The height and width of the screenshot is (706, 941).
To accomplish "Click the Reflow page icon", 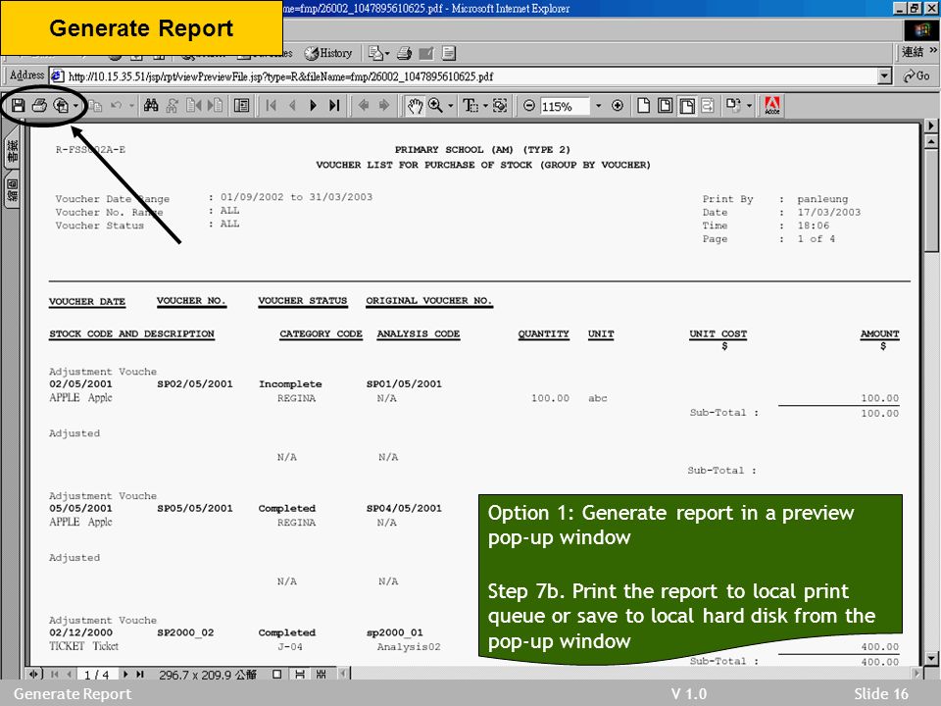I will 708,106.
